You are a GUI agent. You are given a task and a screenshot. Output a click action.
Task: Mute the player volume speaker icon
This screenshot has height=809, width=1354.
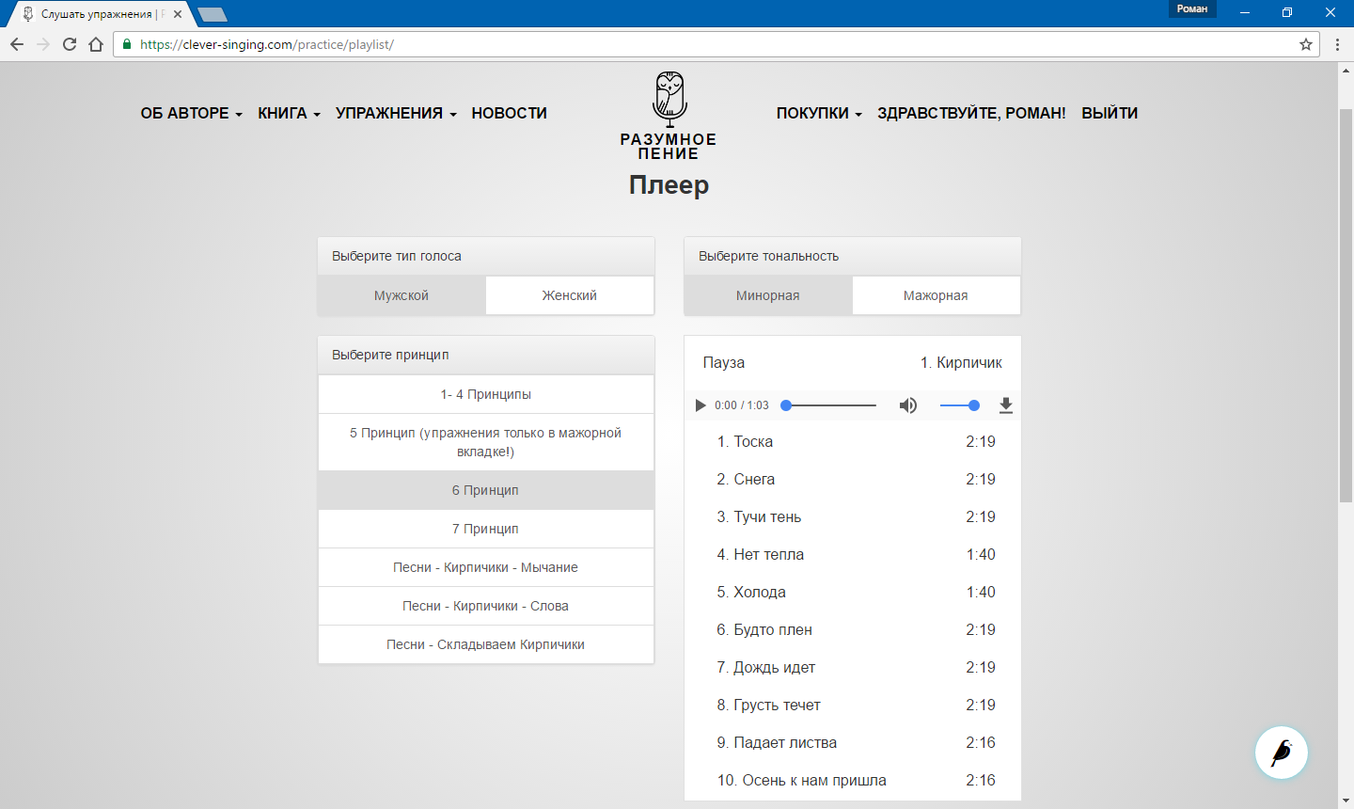click(907, 405)
